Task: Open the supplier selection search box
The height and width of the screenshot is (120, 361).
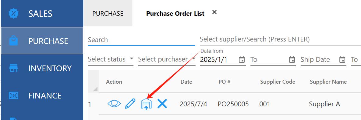Action: coord(280,39)
